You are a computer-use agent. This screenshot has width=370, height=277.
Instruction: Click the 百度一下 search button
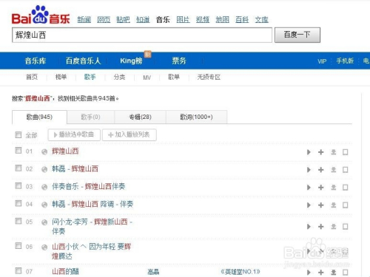[x=297, y=35]
